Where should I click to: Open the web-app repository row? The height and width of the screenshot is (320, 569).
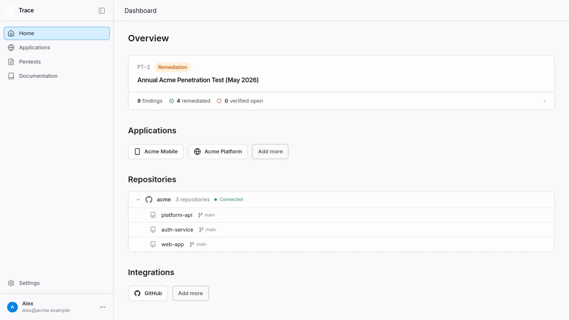click(x=341, y=245)
